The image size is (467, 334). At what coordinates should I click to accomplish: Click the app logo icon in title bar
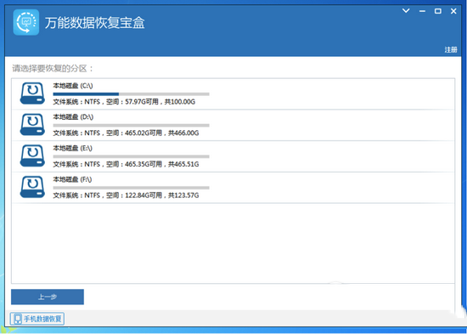[x=26, y=22]
